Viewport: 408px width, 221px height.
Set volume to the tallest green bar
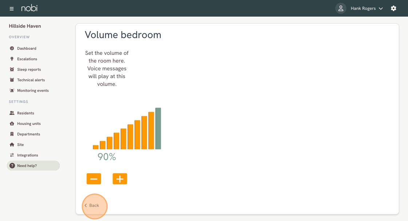158,129
